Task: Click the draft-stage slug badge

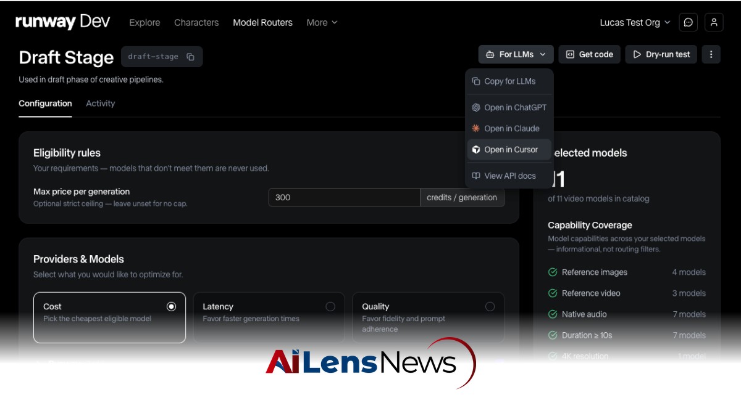Action: click(x=162, y=57)
